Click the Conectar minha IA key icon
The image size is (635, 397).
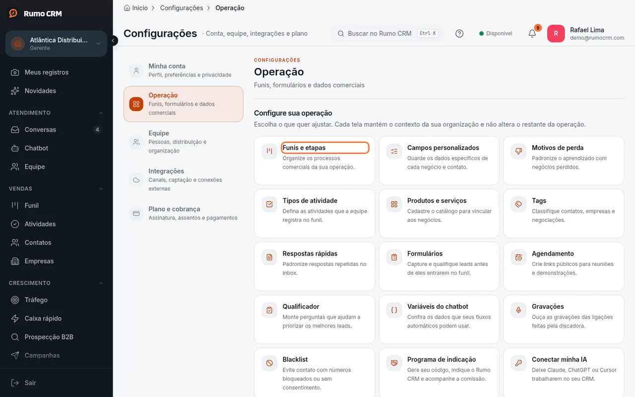point(518,363)
